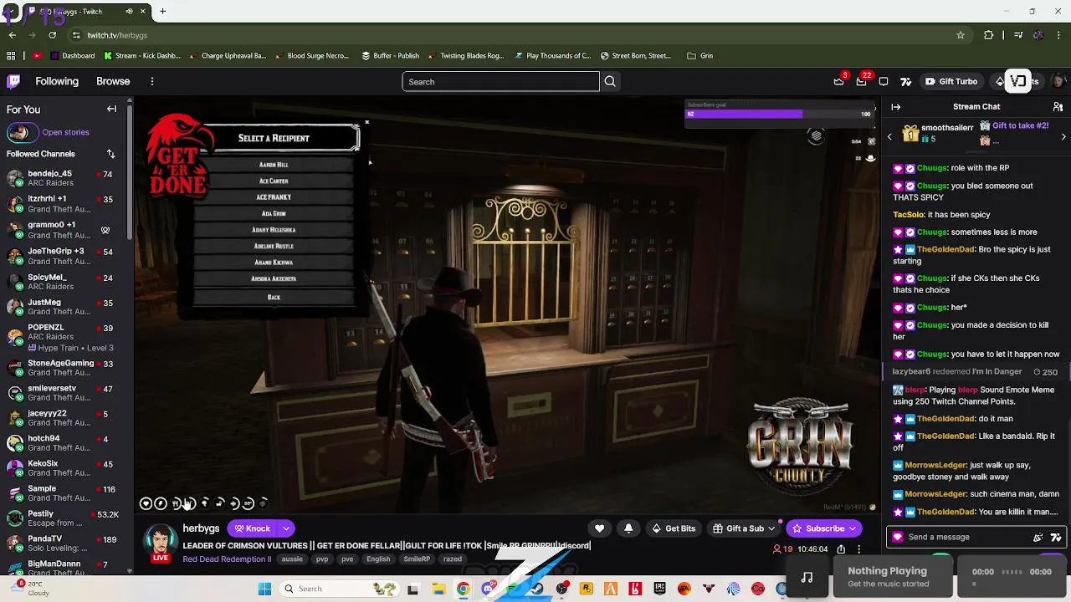This screenshot has width=1071, height=602.
Task: Open the Grin bookmarks folder
Action: coord(699,56)
